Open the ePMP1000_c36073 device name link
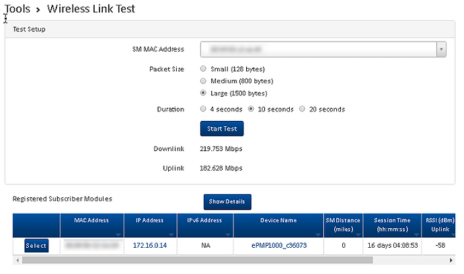 tap(278, 246)
